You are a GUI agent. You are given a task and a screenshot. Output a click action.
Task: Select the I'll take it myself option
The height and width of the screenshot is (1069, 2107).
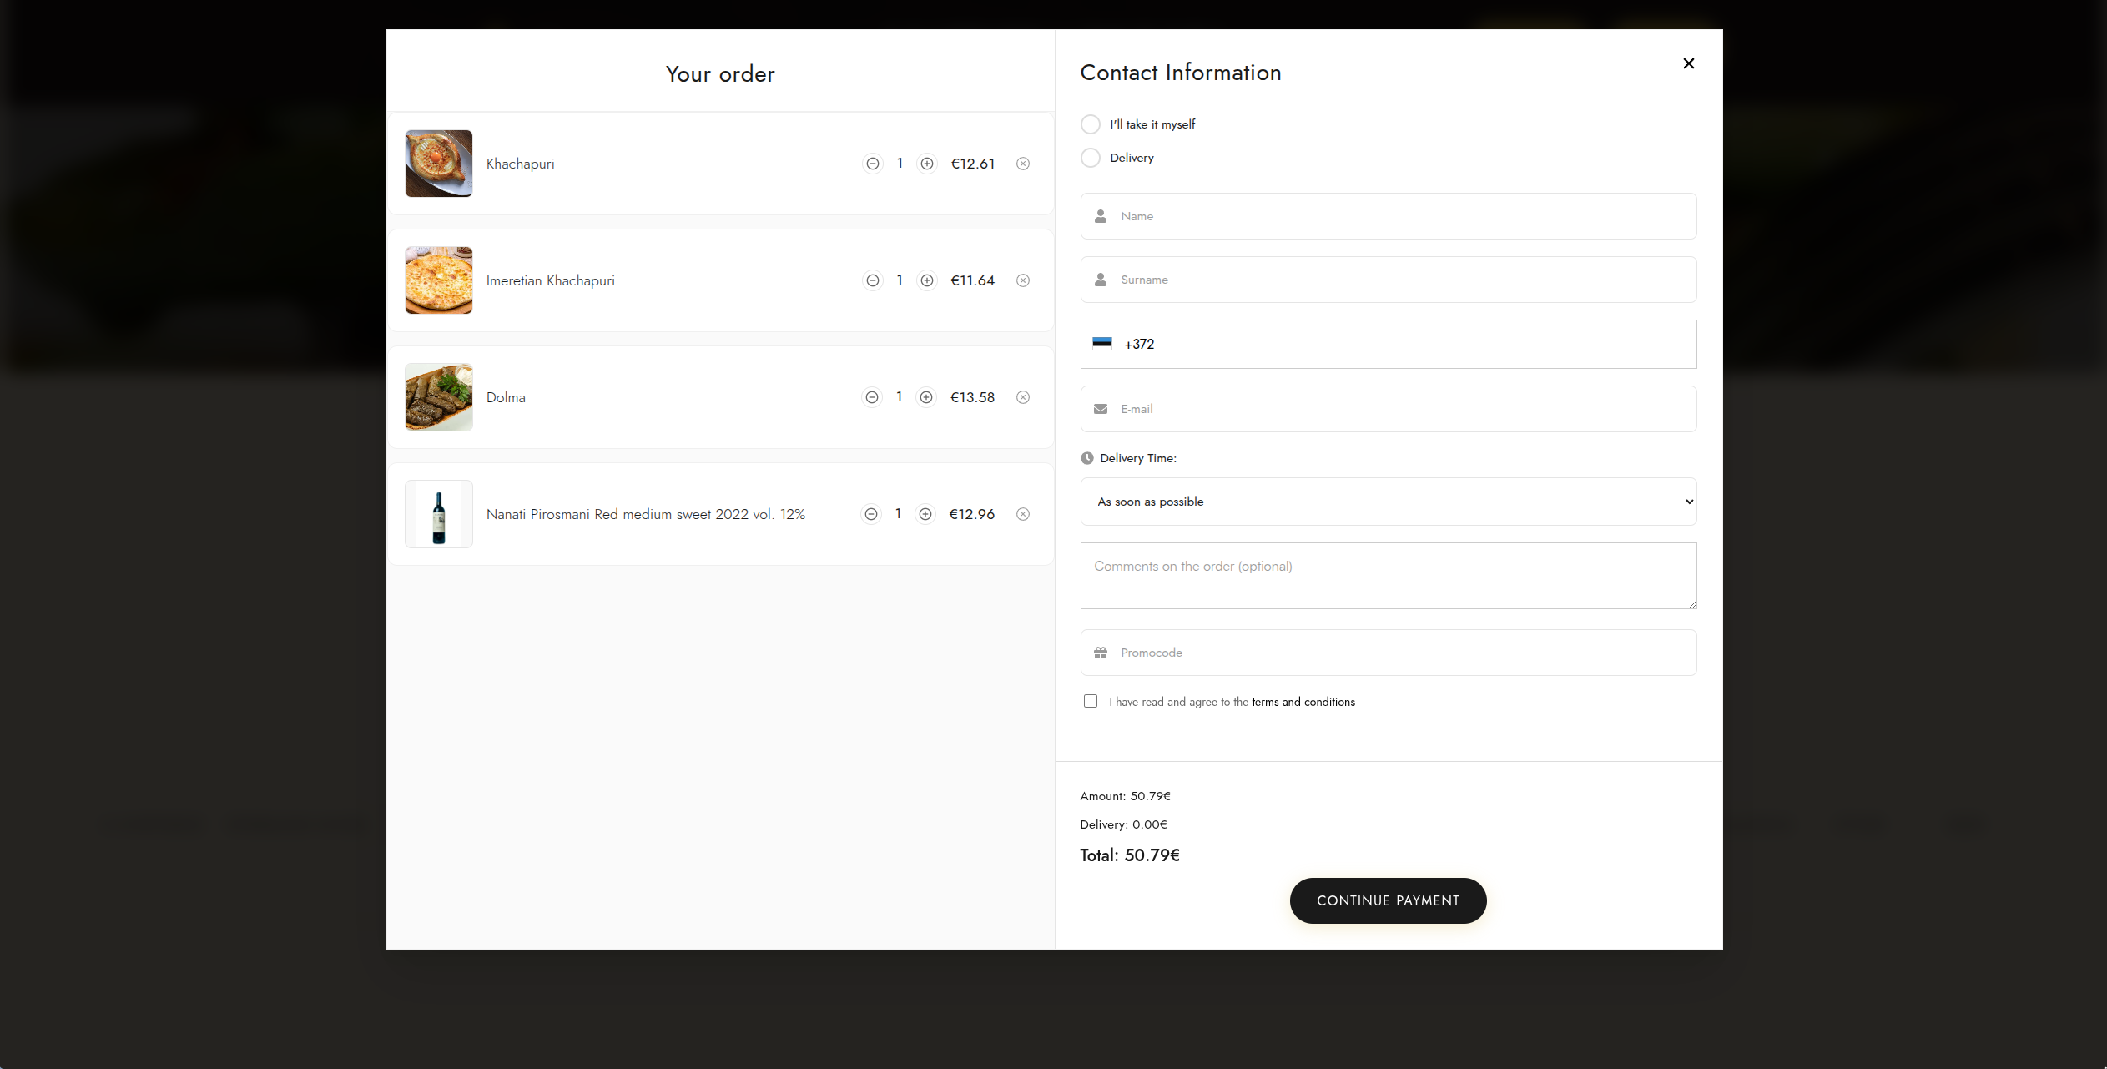click(1090, 124)
